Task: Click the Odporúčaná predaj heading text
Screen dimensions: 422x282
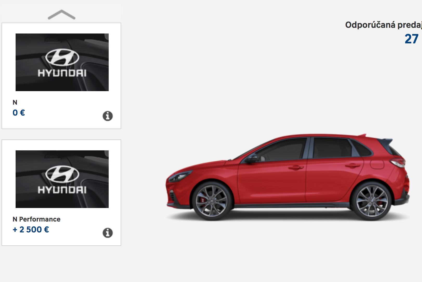Action: coord(384,25)
